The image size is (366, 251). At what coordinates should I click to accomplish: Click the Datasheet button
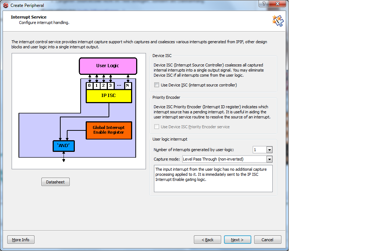pos(55,182)
